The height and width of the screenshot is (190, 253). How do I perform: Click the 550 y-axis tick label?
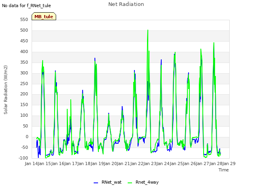[24, 19]
